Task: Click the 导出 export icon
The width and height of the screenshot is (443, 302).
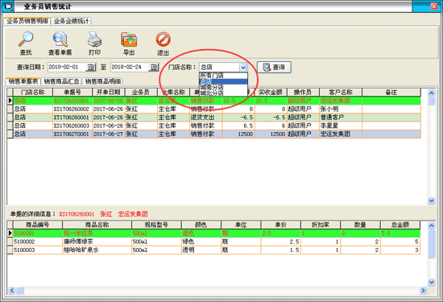Action: [x=129, y=39]
